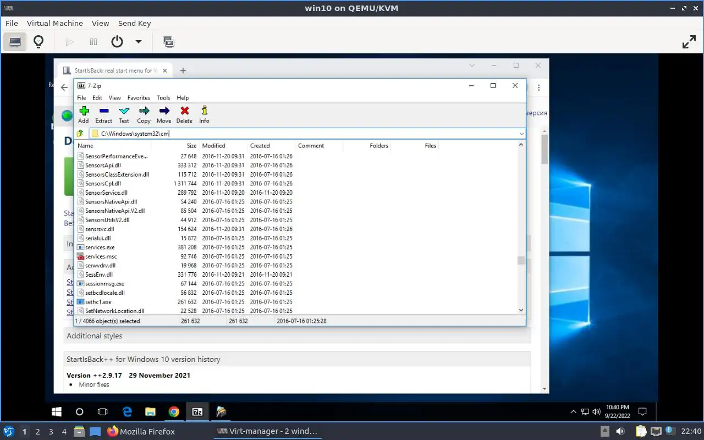Image resolution: width=704 pixels, height=440 pixels.
Task: Open the virt-manager View menu
Action: pyautogui.click(x=100, y=23)
